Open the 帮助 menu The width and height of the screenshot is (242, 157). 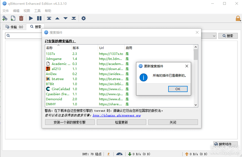[x=48, y=11]
